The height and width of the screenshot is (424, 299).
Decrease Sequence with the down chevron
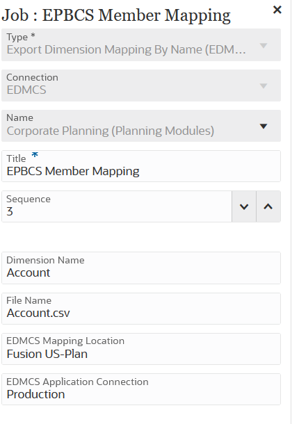click(244, 206)
